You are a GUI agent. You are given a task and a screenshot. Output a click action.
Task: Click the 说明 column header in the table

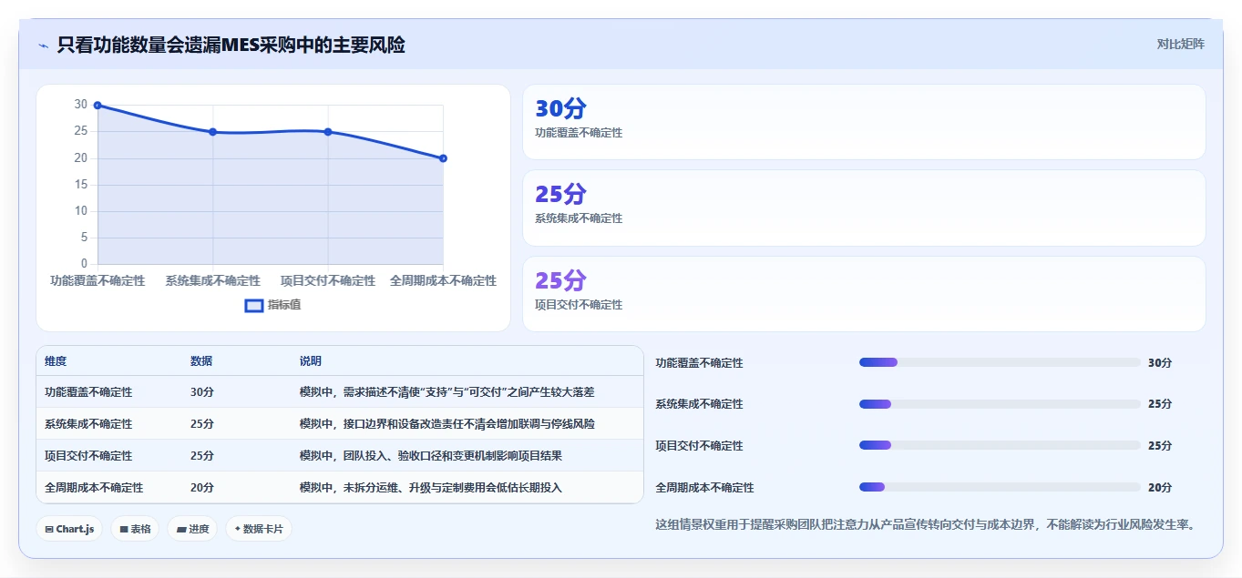311,361
